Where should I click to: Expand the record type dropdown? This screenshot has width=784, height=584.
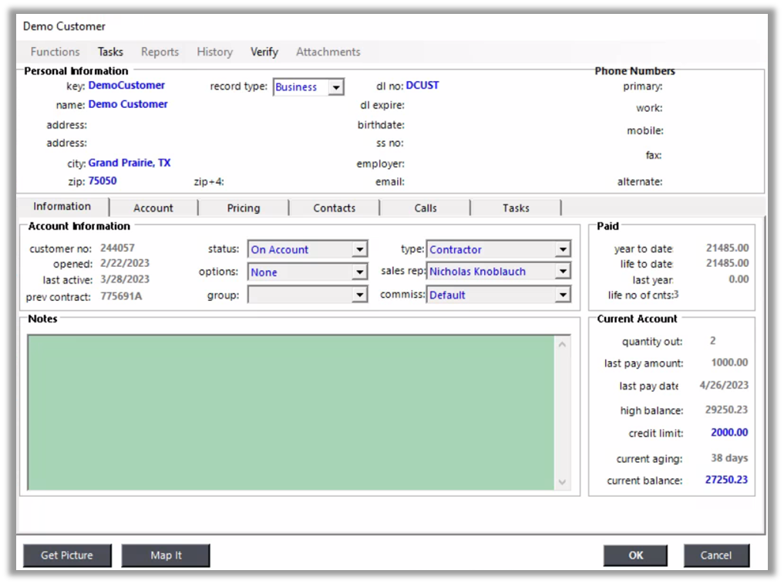click(x=335, y=87)
